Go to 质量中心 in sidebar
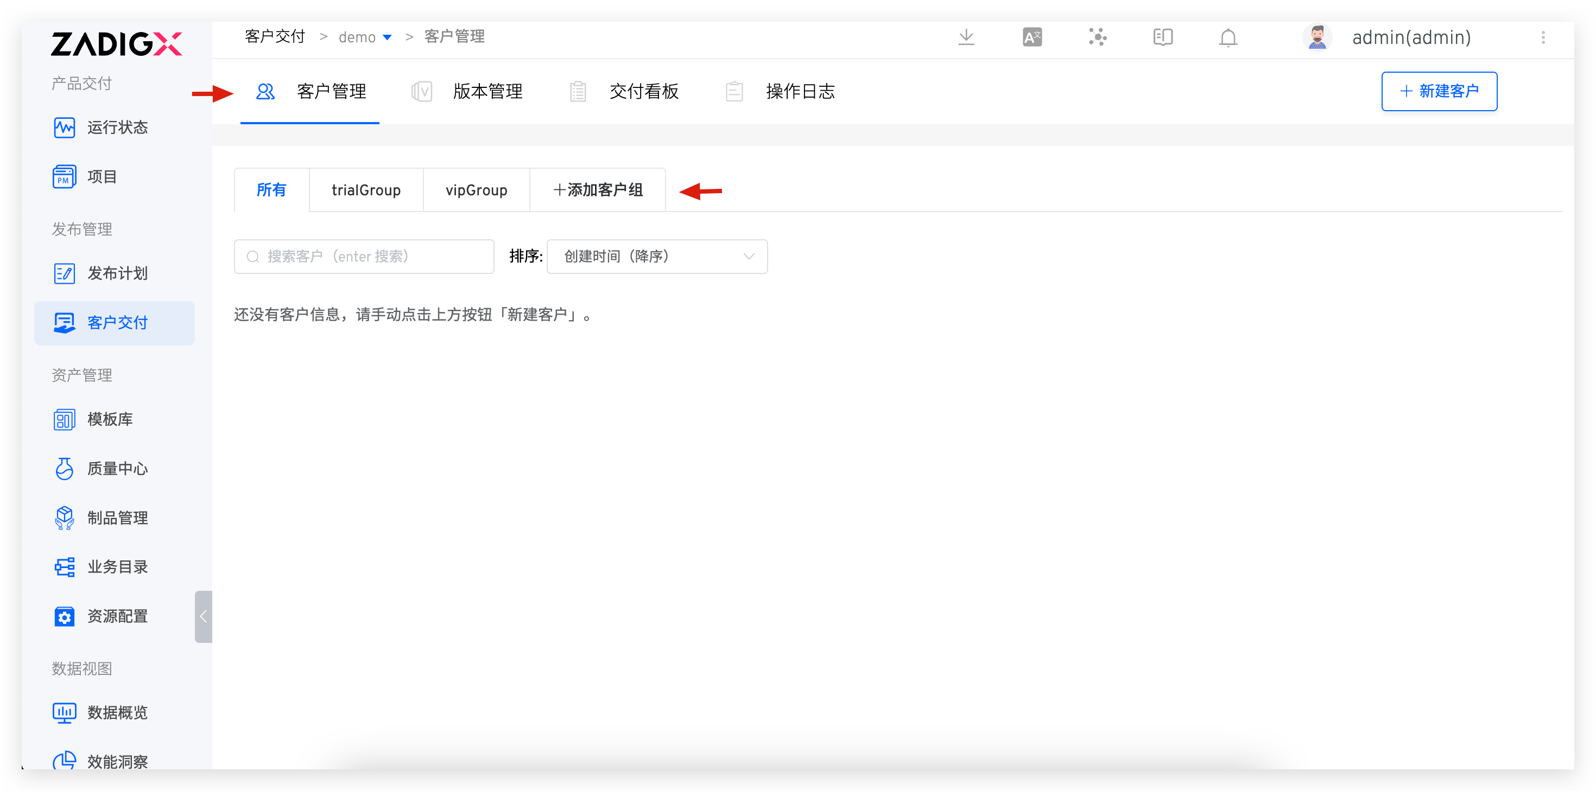 point(117,469)
